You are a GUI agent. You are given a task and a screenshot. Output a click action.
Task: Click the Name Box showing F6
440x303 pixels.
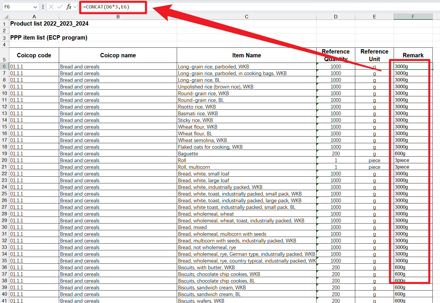click(17, 7)
